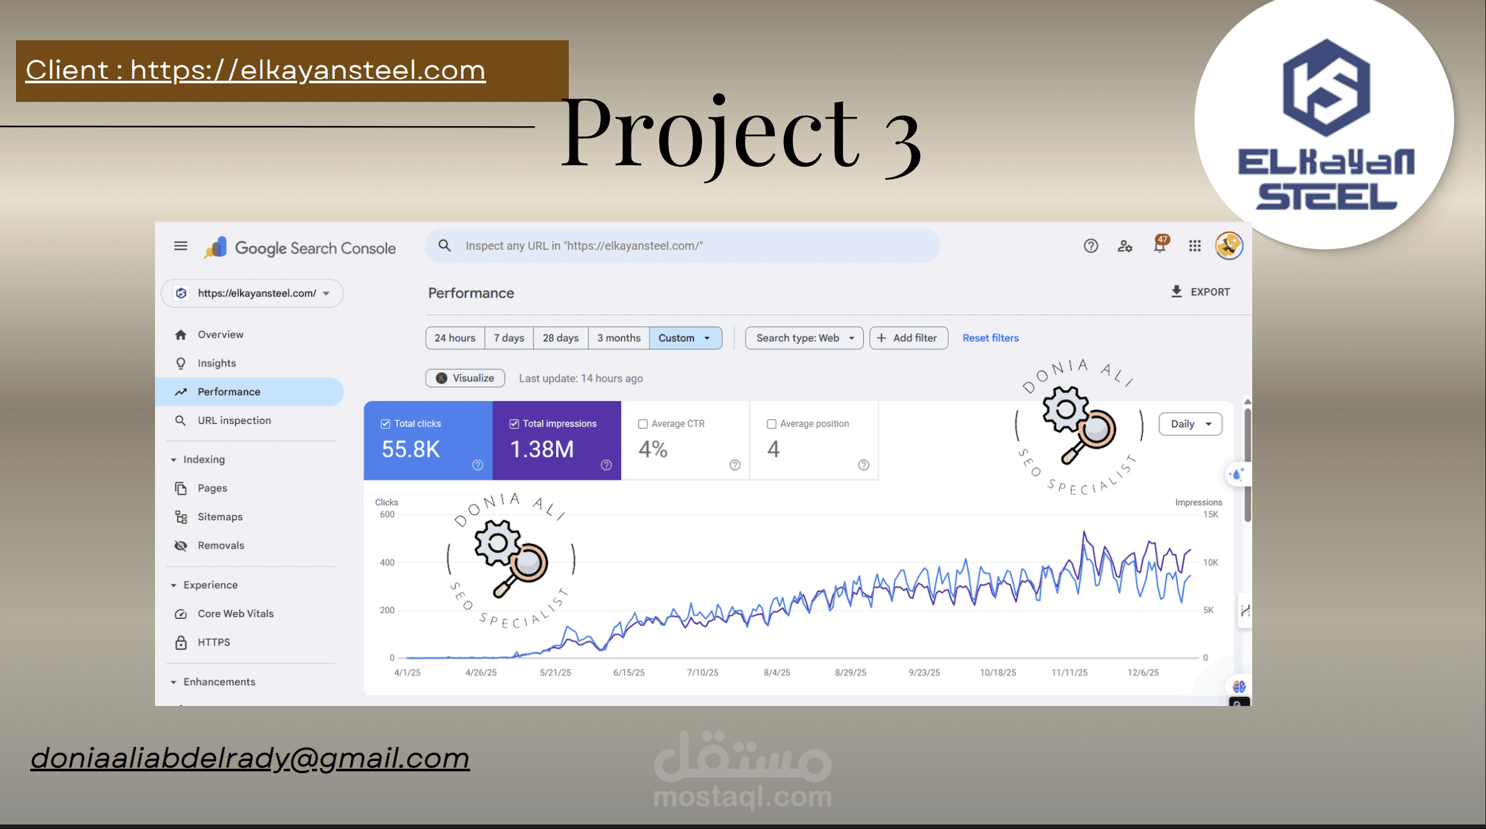Screen dimensions: 1486x829
Task: Uncheck the Total clicks metric
Action: click(x=385, y=423)
